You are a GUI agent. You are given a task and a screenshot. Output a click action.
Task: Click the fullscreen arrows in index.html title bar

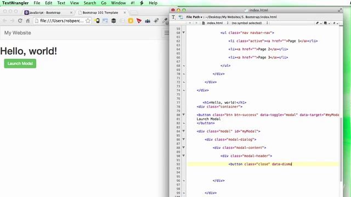pyautogui.click(x=340, y=10)
